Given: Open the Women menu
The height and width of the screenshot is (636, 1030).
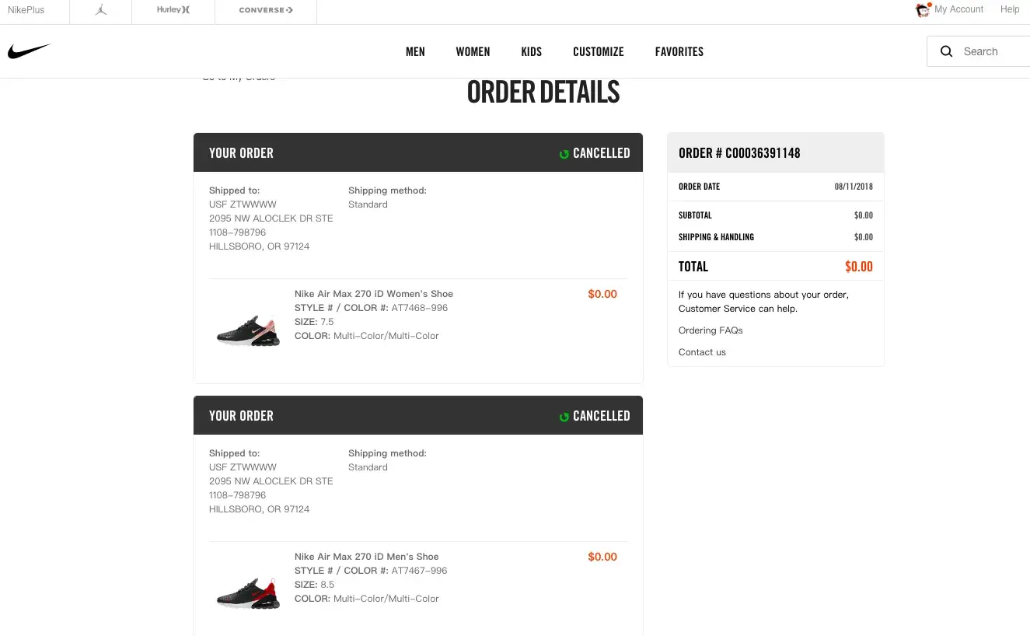Looking at the screenshot, I should pyautogui.click(x=473, y=51).
